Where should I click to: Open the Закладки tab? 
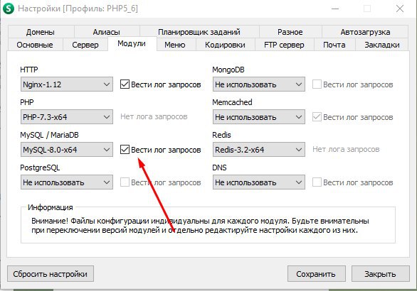click(x=382, y=45)
